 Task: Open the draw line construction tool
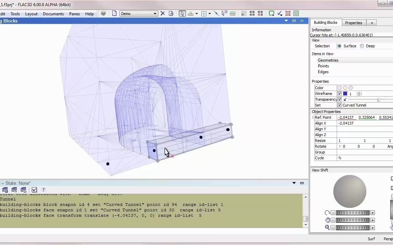(217, 13)
